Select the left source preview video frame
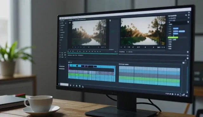Viewport: 203px width, 117px height. [x=89, y=32]
